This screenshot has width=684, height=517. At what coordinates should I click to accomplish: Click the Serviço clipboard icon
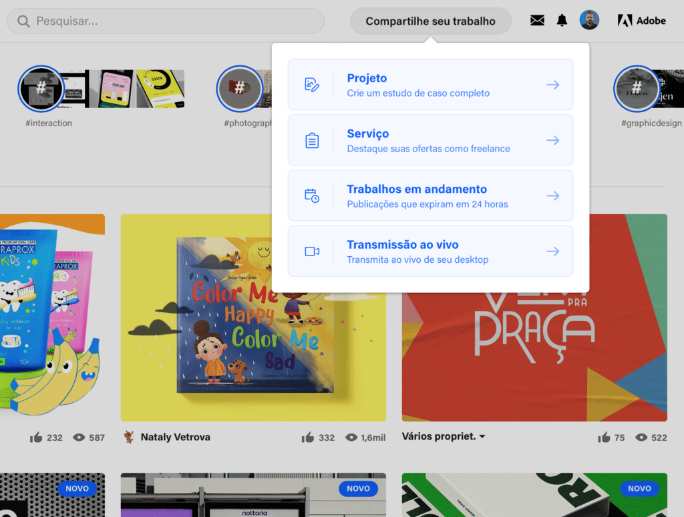tap(313, 140)
